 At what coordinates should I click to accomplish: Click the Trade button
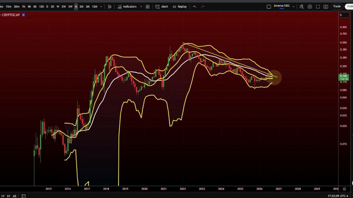tap(337, 6)
